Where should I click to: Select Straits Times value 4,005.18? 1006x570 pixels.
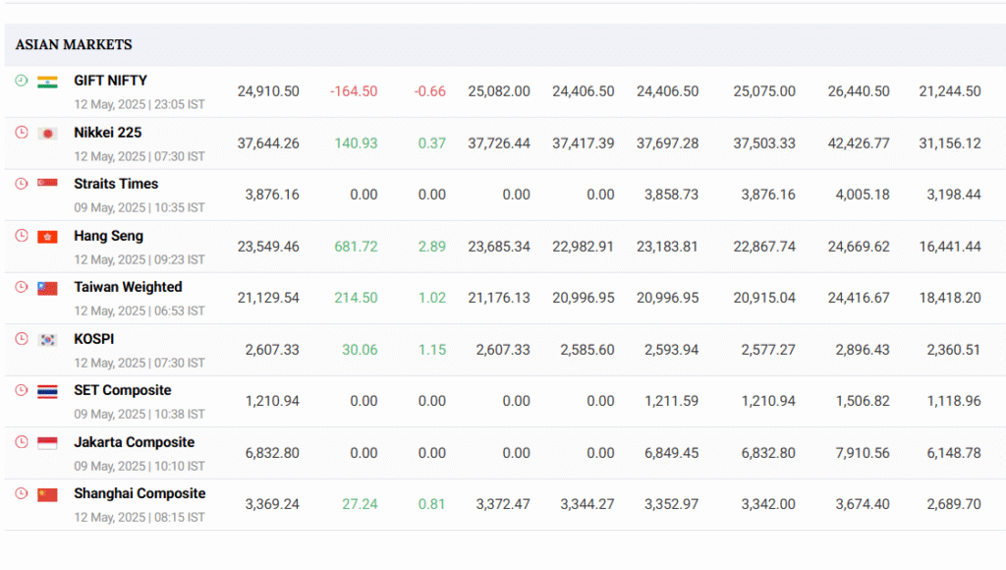pyautogui.click(x=863, y=195)
